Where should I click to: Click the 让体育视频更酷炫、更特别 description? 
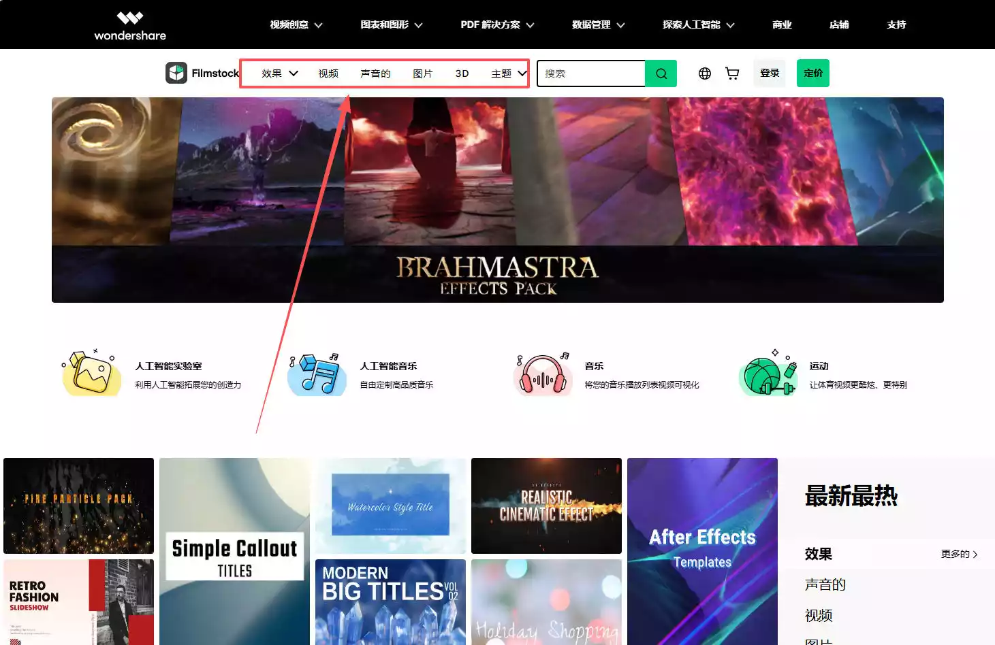coord(858,385)
